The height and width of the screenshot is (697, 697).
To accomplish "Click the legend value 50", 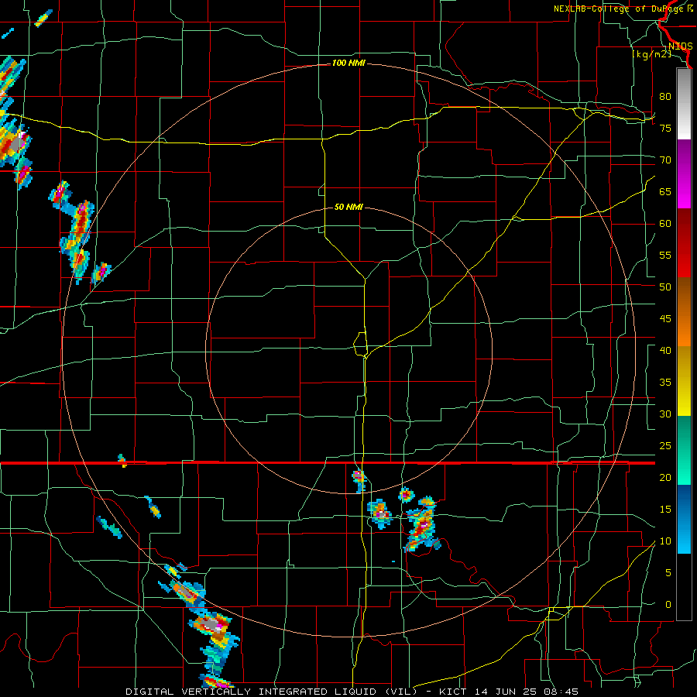I will pos(665,287).
